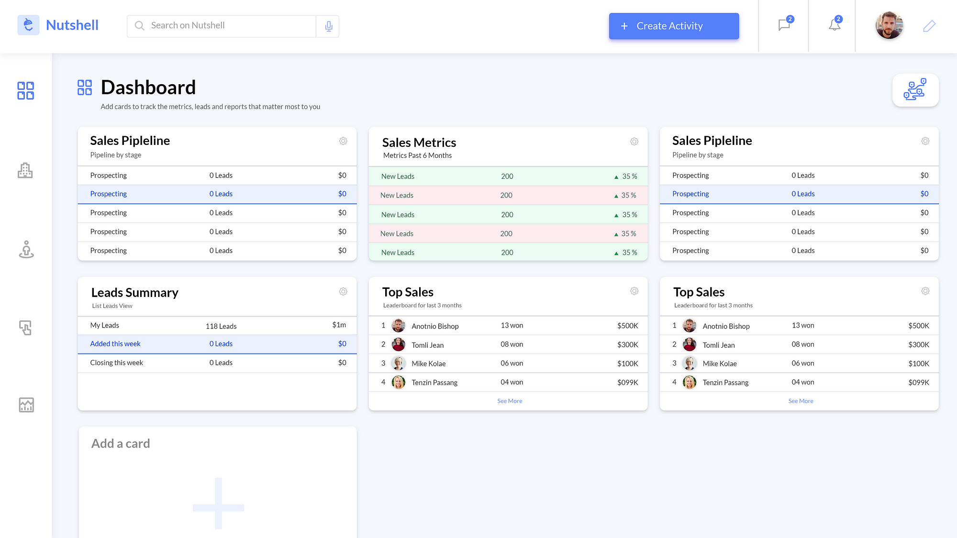Click See More under the first Top Sales card
The height and width of the screenshot is (538, 957).
pyautogui.click(x=509, y=401)
